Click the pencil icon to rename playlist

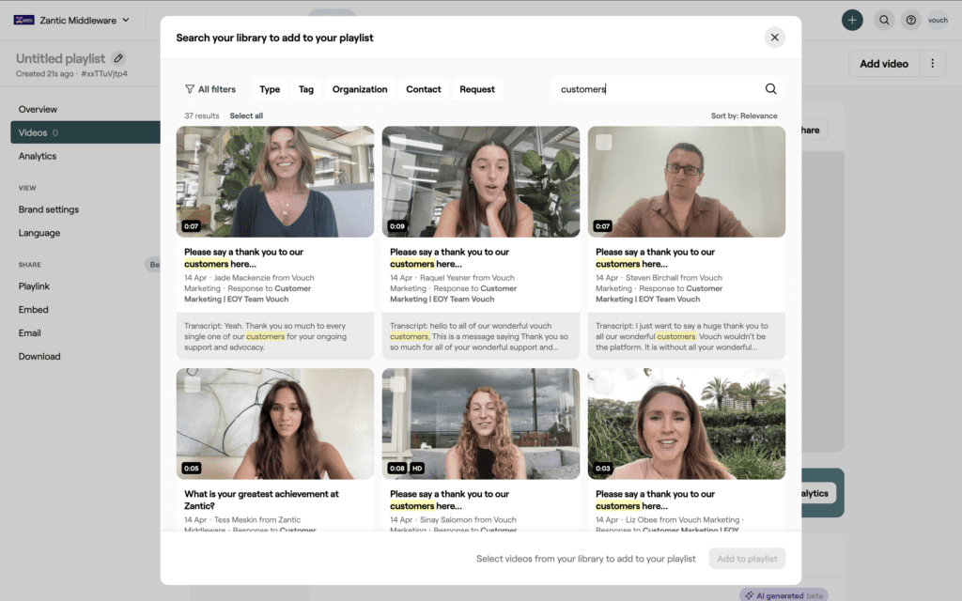118,58
